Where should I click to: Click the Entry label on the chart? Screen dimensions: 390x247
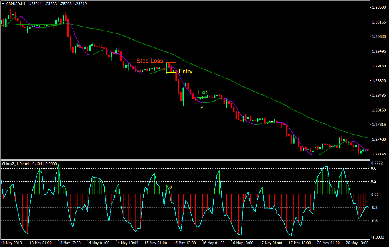click(x=185, y=71)
